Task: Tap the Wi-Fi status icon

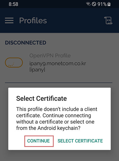Action: coord(88,4)
